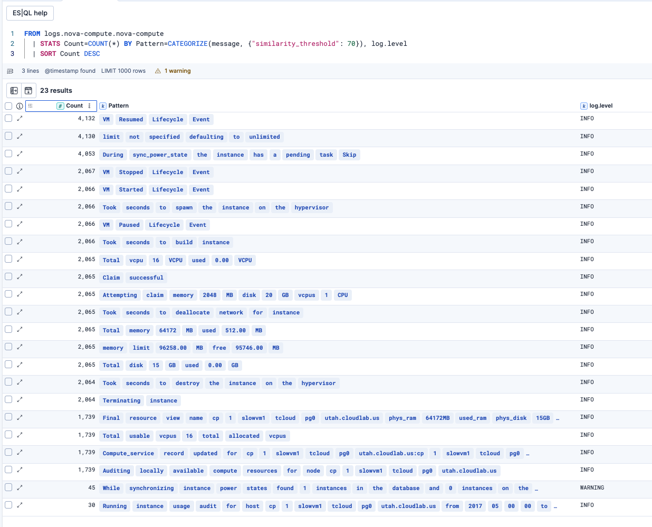Click the Count number field icon

coord(60,106)
